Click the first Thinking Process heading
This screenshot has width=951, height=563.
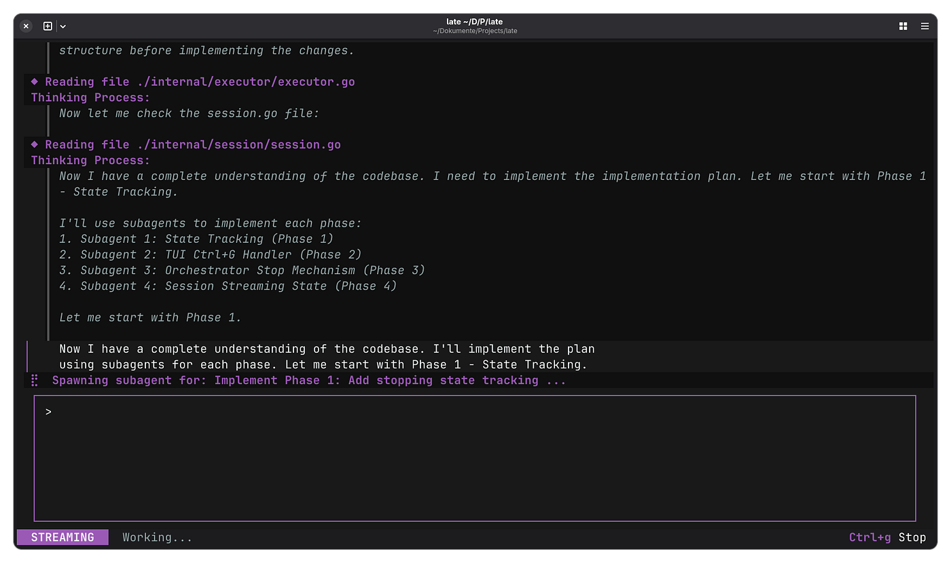coord(90,98)
